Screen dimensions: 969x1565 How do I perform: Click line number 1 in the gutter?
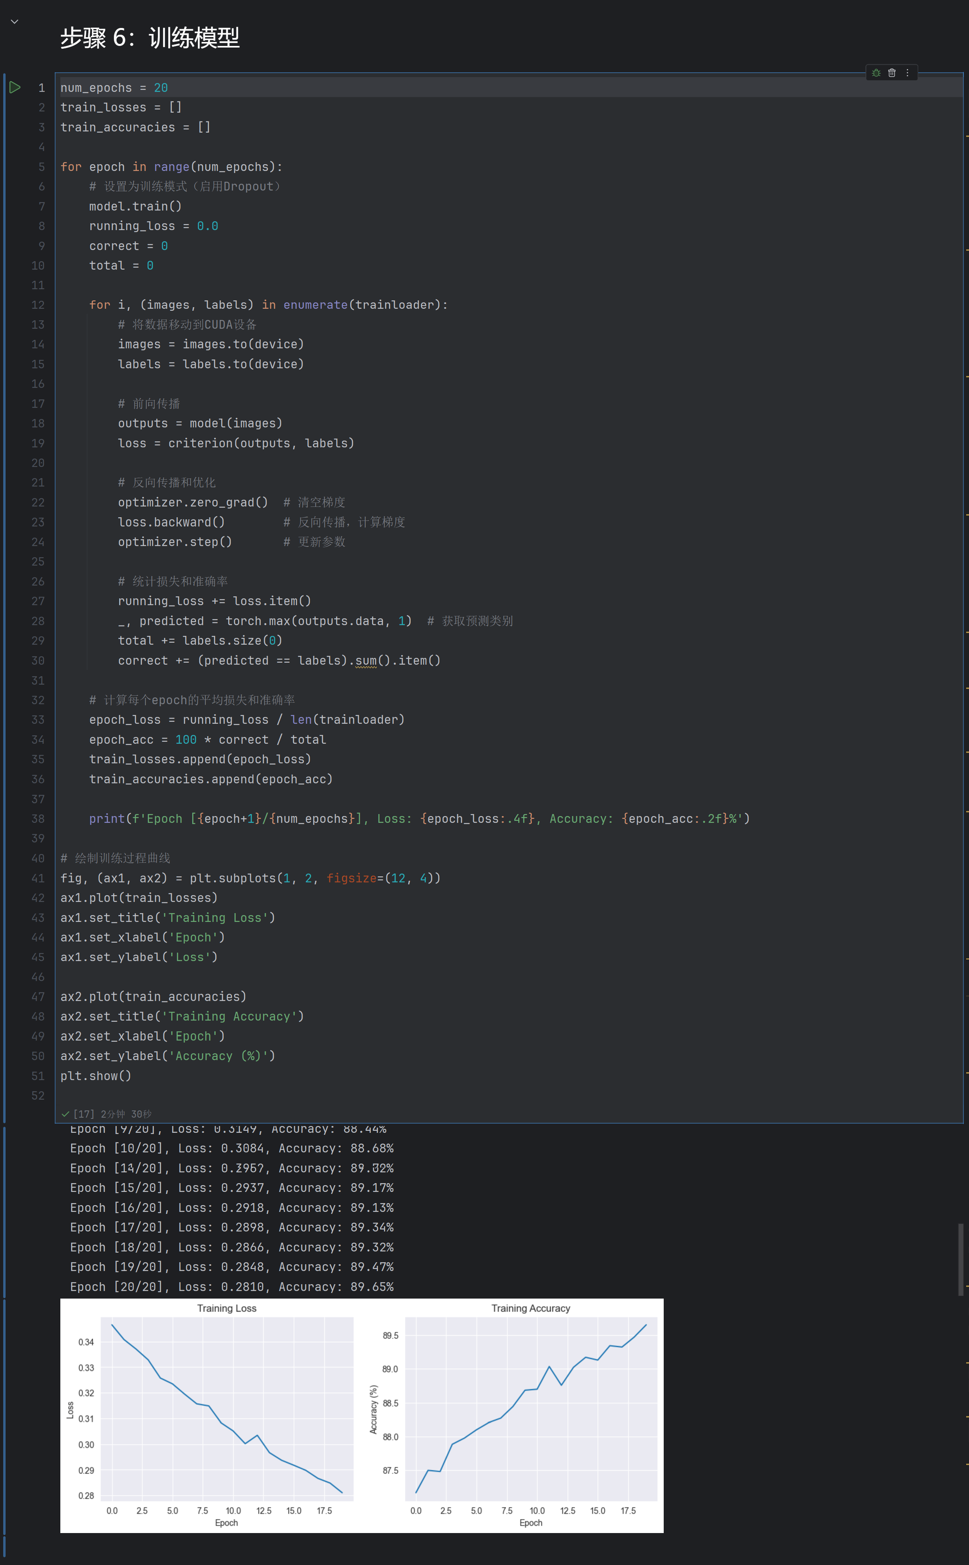tap(41, 88)
